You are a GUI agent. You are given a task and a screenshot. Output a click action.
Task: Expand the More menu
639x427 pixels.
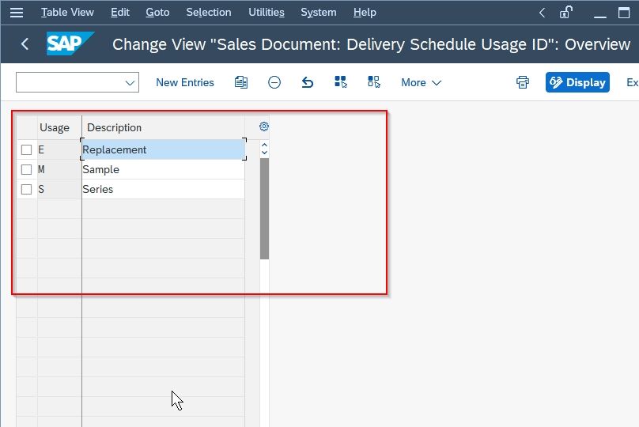[x=421, y=82]
